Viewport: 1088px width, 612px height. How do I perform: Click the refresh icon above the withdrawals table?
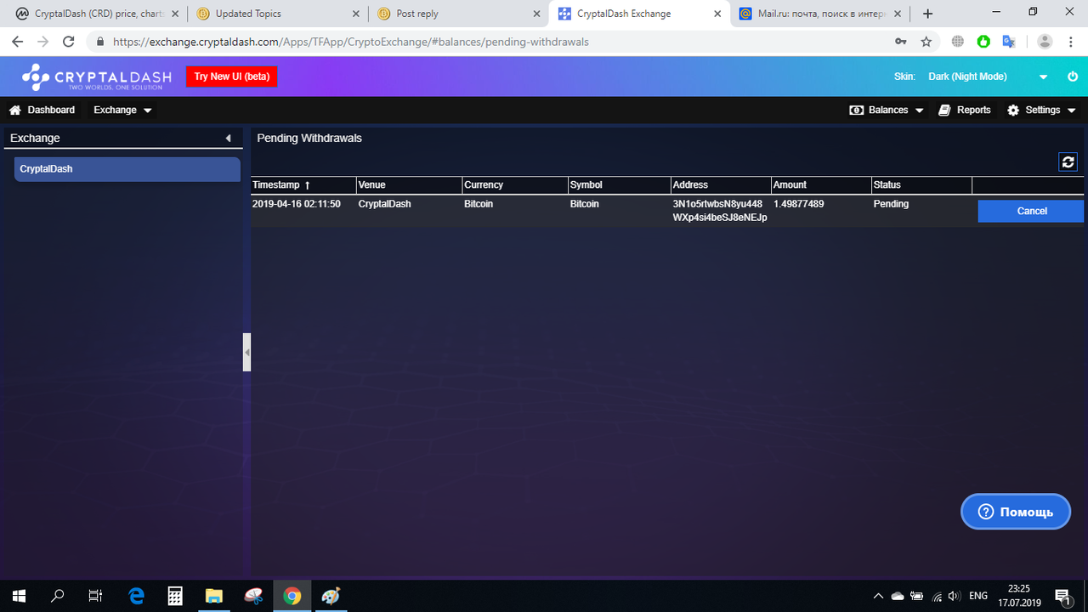click(x=1068, y=161)
